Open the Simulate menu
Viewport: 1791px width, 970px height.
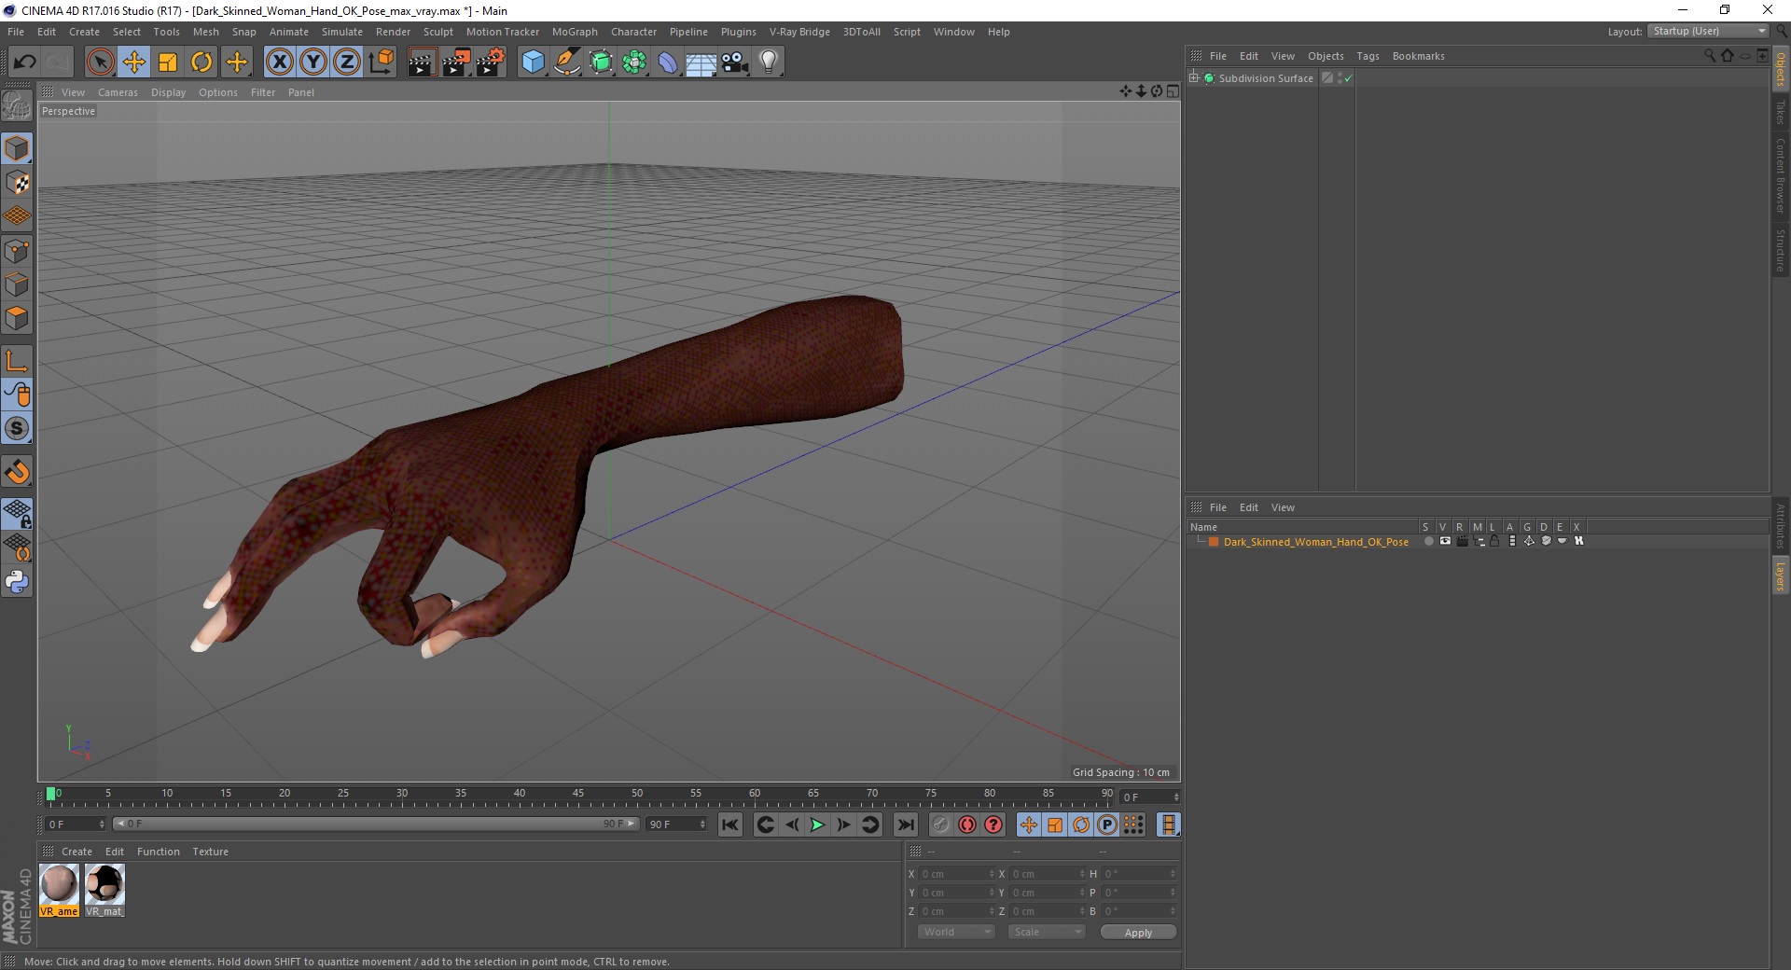point(342,32)
